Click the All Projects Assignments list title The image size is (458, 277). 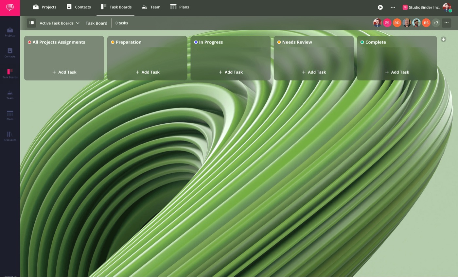point(59,42)
